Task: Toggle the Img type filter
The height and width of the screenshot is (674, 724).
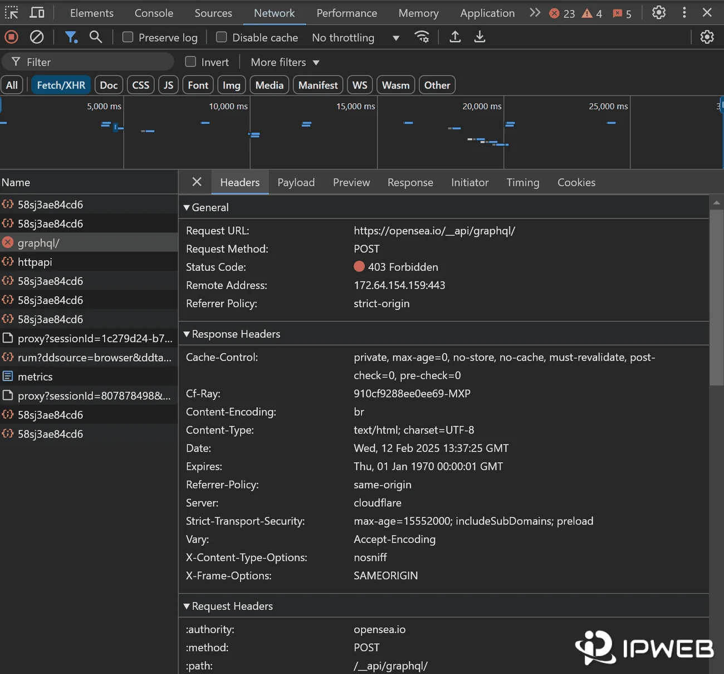Action: pos(231,85)
